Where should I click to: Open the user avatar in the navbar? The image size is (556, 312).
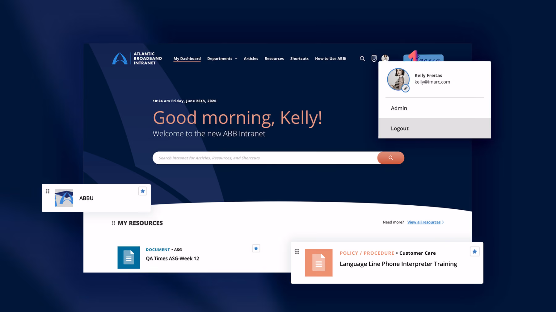385,58
